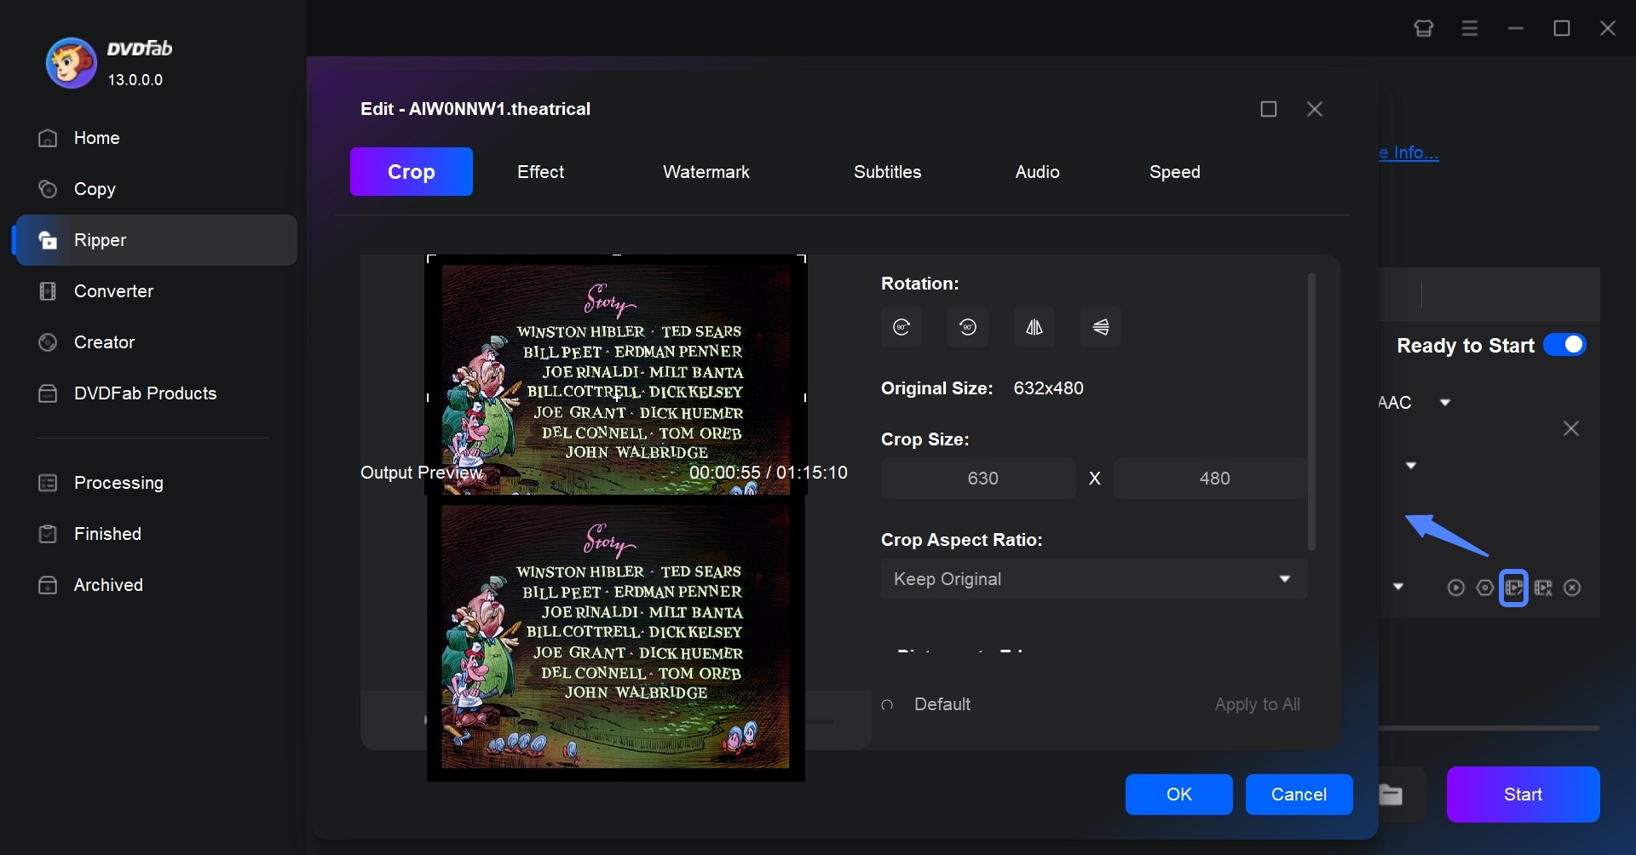This screenshot has height=855, width=1636.
Task: Open the Crop Aspect Ratio dropdown
Action: tap(1093, 579)
